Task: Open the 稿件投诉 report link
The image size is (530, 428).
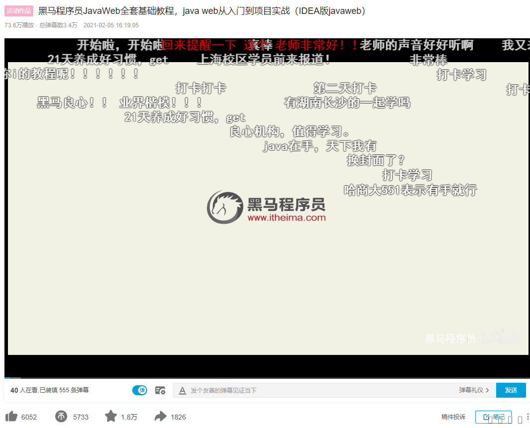Action: (x=453, y=417)
